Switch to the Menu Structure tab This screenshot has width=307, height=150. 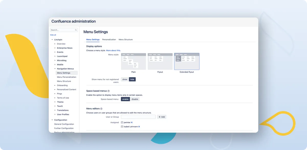pos(126,40)
